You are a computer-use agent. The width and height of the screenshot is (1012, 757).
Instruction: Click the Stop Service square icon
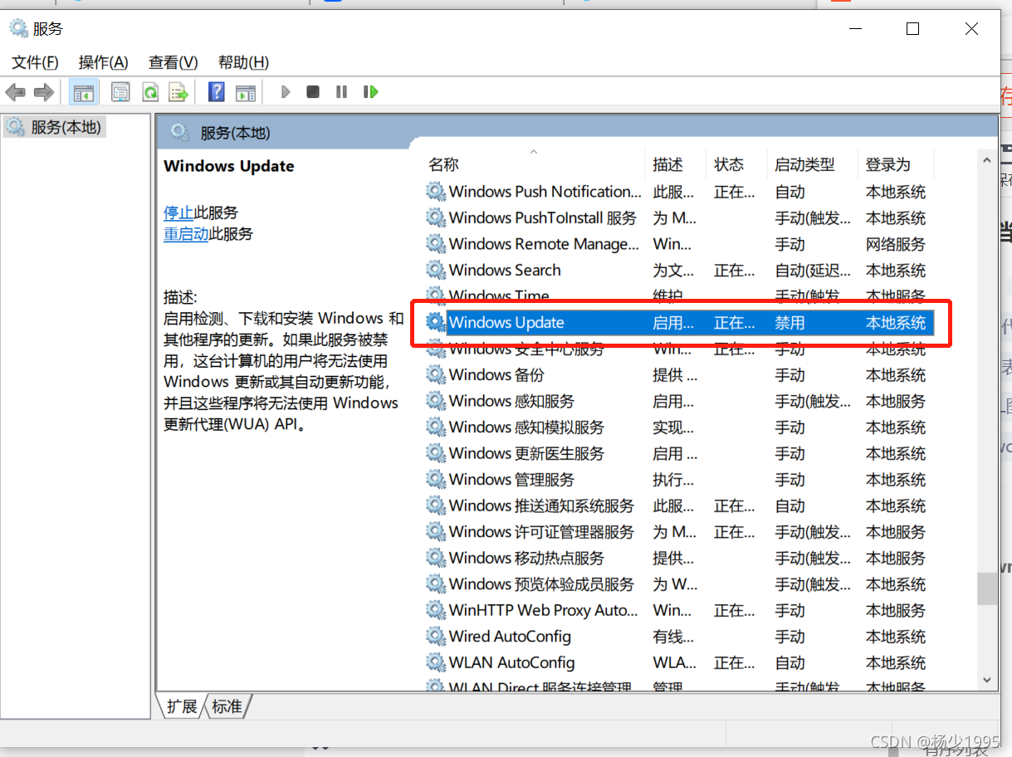[313, 92]
